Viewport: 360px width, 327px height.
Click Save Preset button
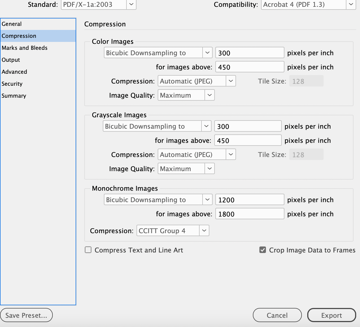click(x=26, y=315)
